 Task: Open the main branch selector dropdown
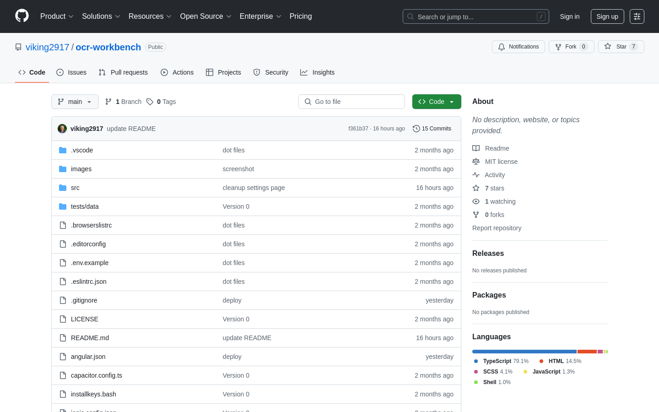pos(75,102)
